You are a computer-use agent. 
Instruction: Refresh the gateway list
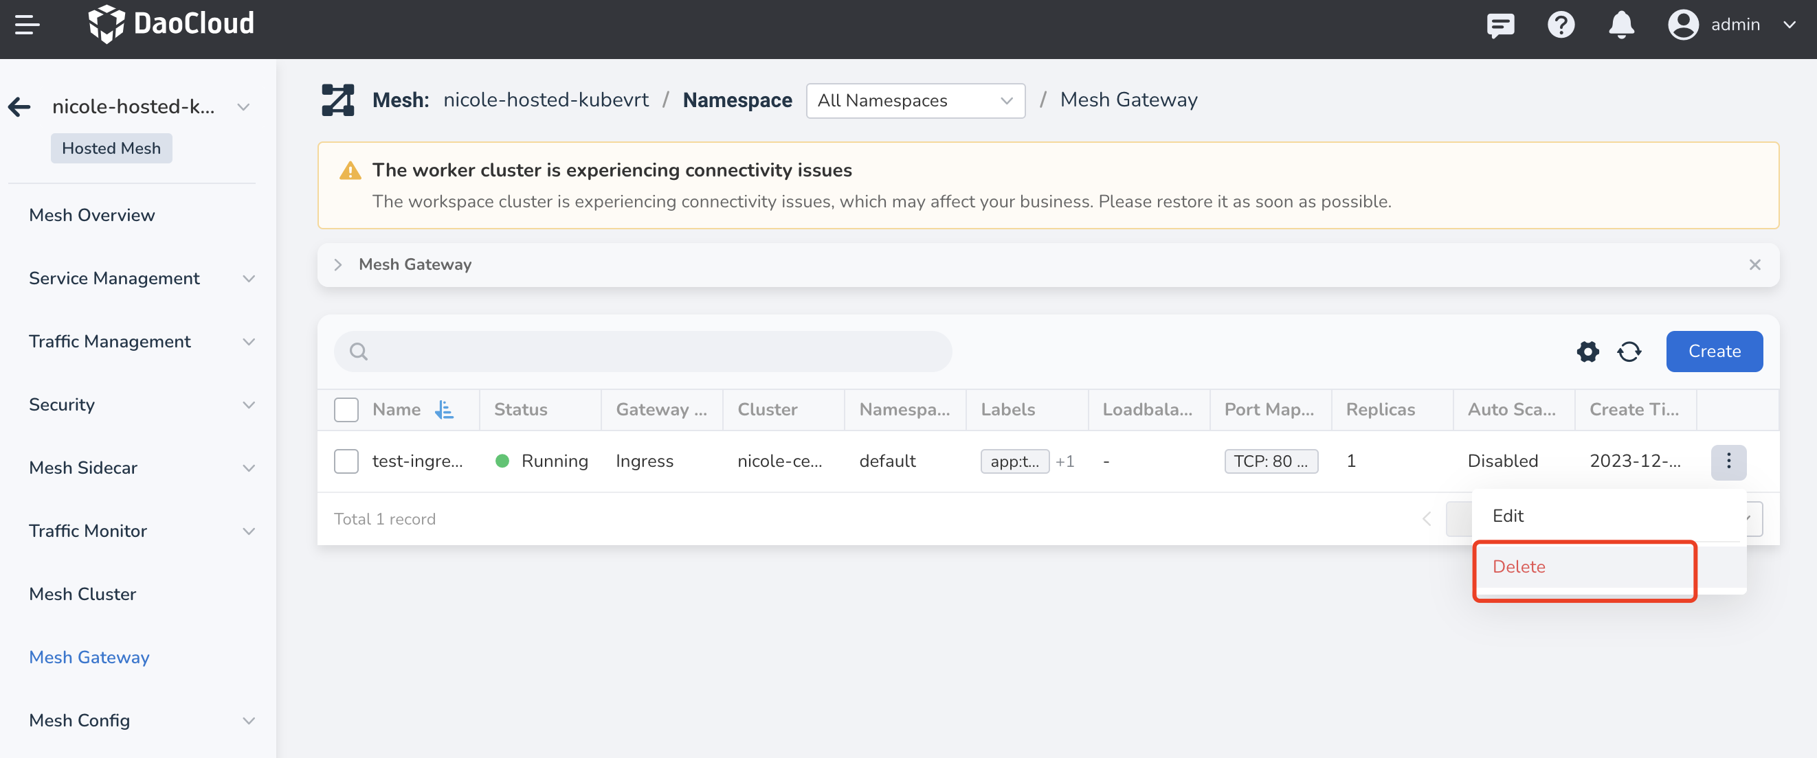tap(1629, 352)
